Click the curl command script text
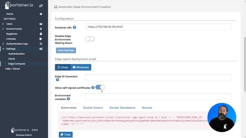This screenshot has width=246, height=138. tap(135, 121)
